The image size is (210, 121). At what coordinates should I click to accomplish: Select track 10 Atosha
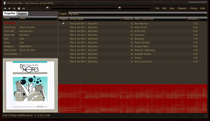point(133,58)
